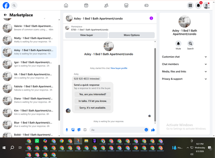
Task: Choose a sticker icon
Action: pyautogui.click(x=79, y=130)
